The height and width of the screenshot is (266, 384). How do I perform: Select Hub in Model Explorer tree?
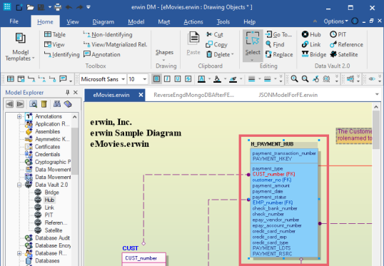(49, 200)
